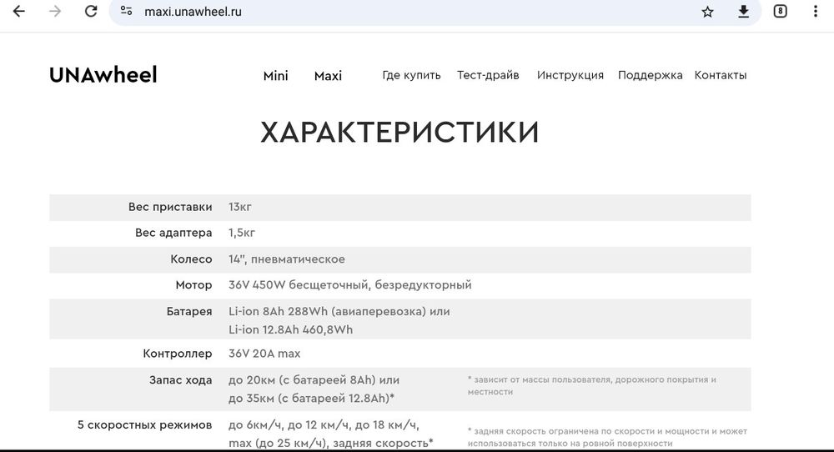Click the Колесо label

pos(191,259)
